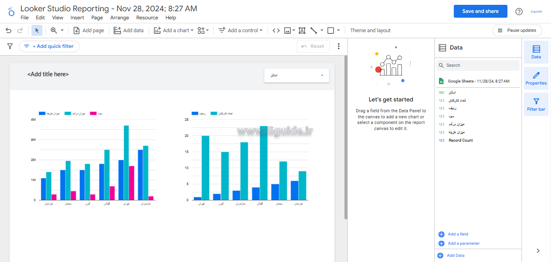Select the text box tool icon
551x262 pixels.
click(302, 31)
